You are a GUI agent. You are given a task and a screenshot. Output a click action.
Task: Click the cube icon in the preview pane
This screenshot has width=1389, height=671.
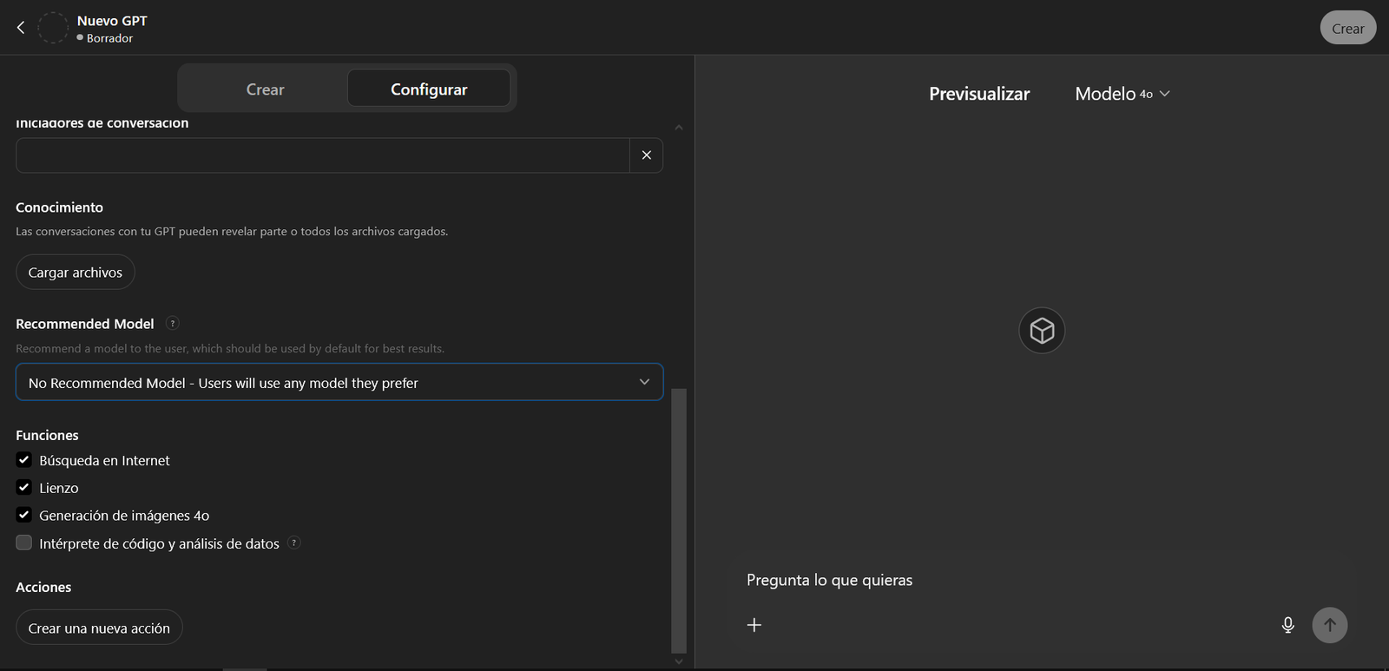tap(1042, 331)
